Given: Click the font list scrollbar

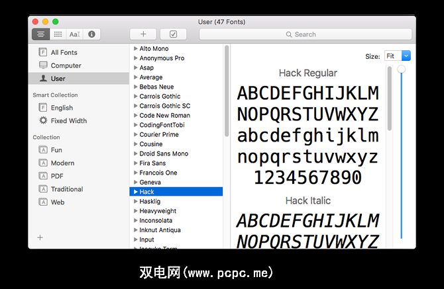Looking at the screenshot, I should click(x=227, y=91).
